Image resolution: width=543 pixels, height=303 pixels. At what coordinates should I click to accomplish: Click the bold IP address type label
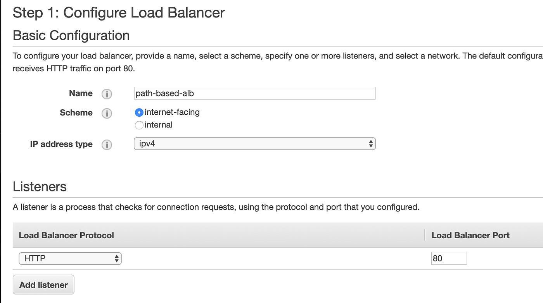pyautogui.click(x=61, y=144)
